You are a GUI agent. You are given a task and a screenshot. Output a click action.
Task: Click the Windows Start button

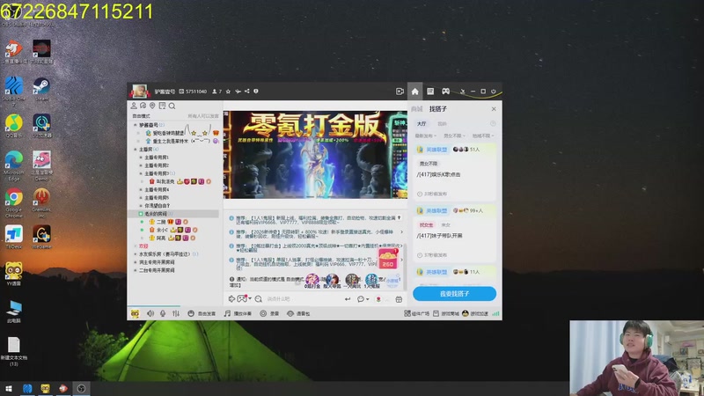[9, 389]
